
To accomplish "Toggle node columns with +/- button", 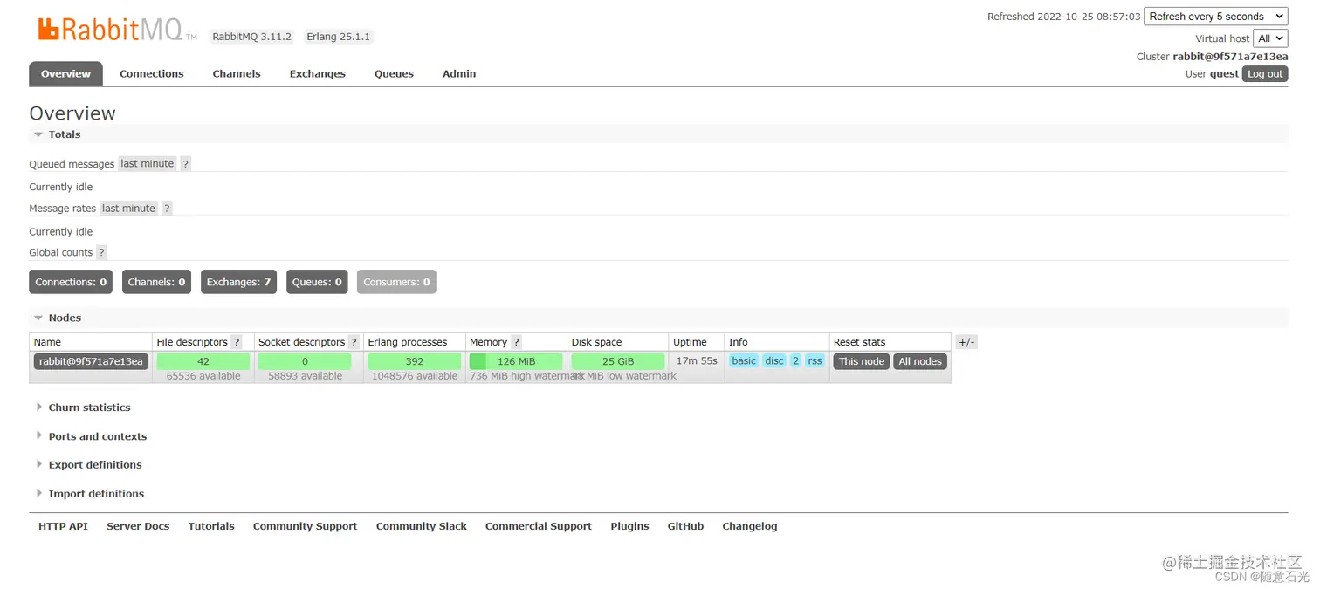I will 966,342.
